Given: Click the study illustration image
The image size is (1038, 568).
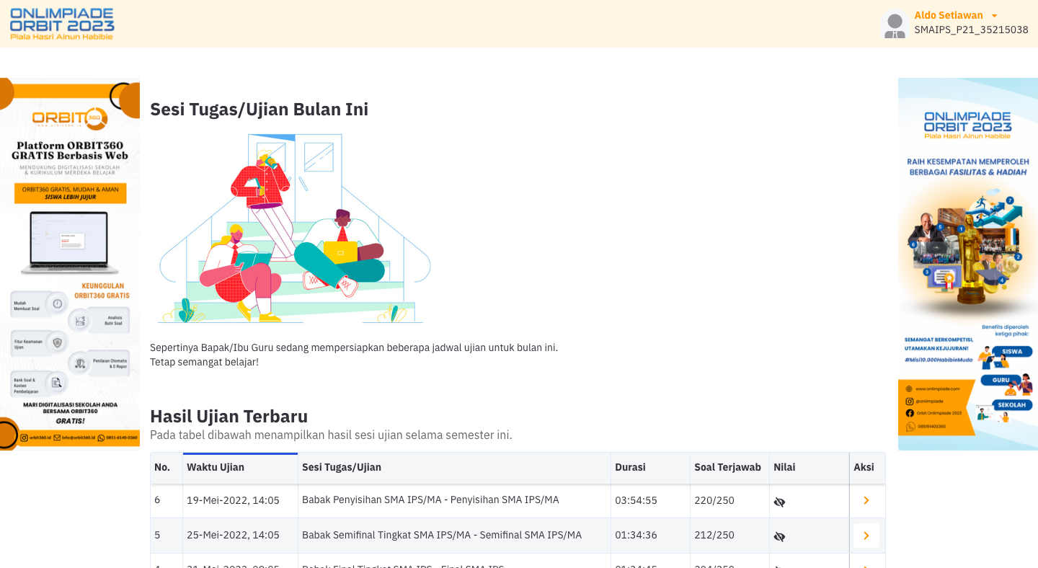Looking at the screenshot, I should click(x=294, y=228).
